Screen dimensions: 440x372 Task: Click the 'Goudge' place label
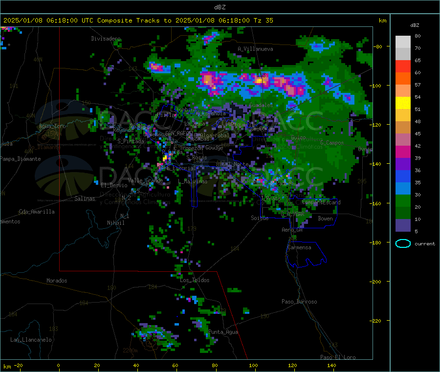coord(214,148)
